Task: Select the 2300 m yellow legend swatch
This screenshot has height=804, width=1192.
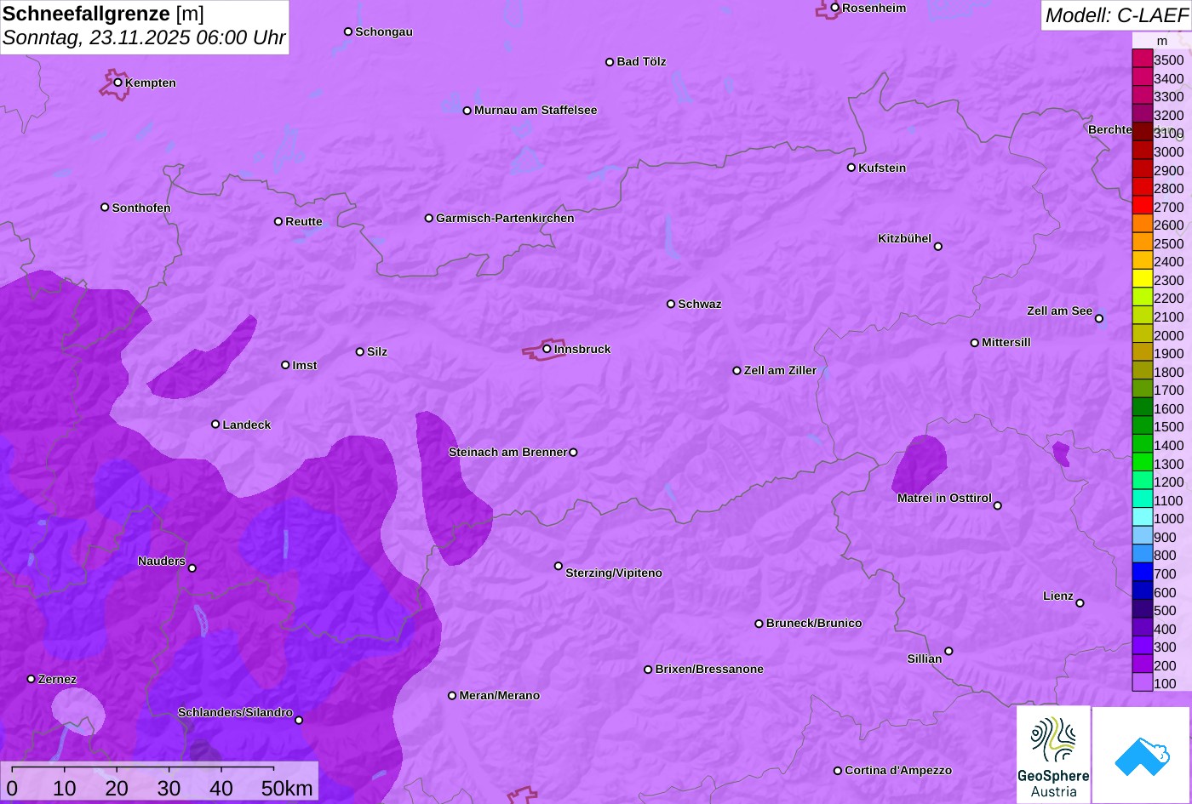Action: (1143, 280)
